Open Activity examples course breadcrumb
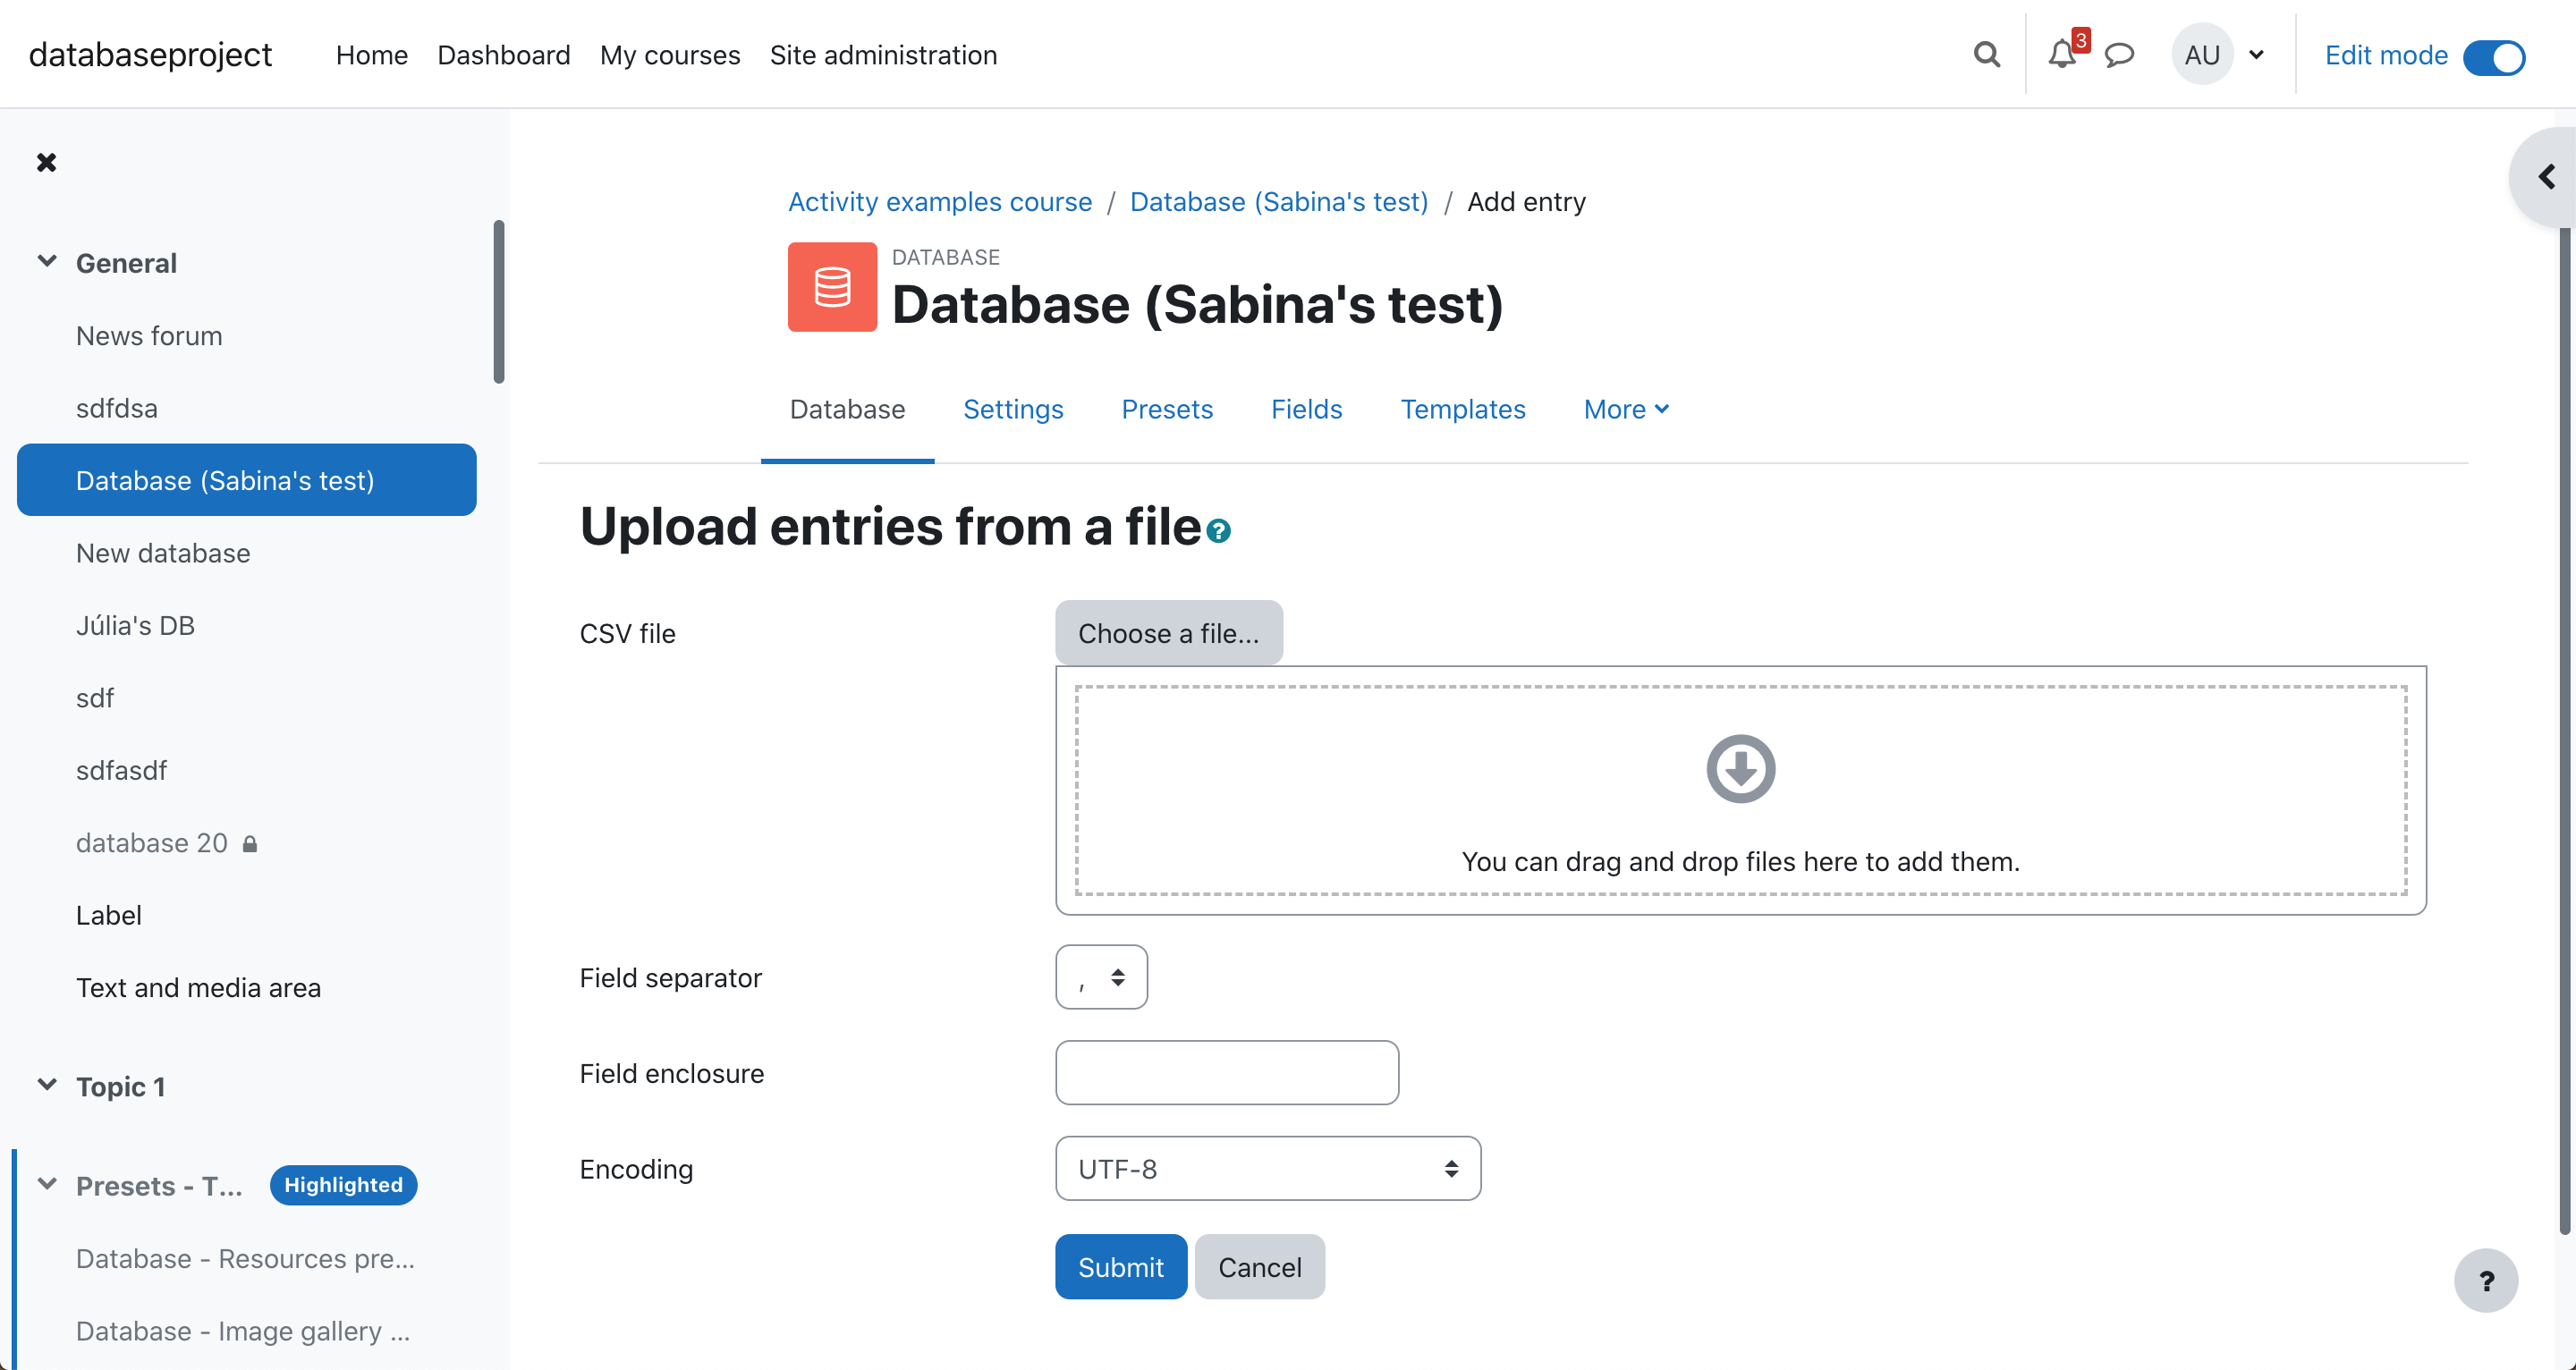 (939, 201)
